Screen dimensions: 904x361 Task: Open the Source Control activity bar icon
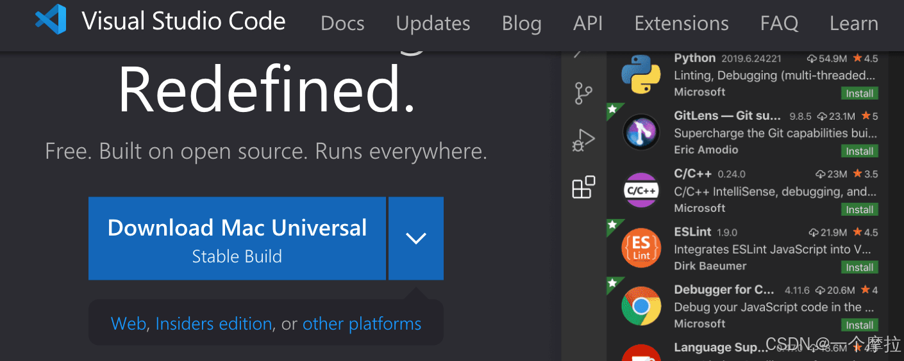(x=583, y=93)
